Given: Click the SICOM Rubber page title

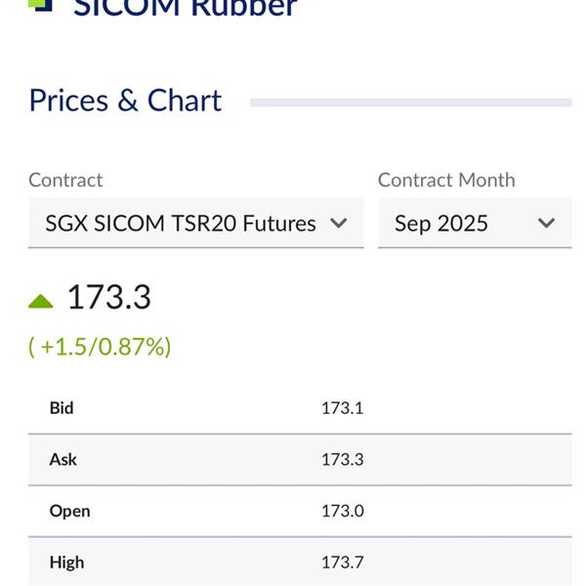Looking at the screenshot, I should [186, 8].
